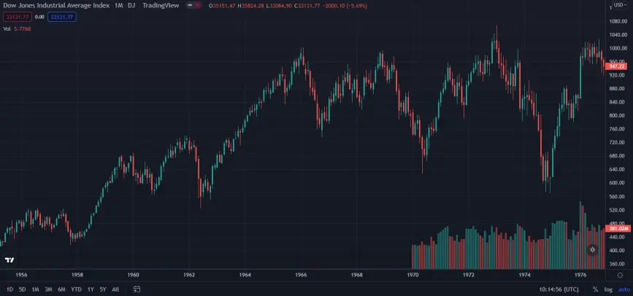Click the blue buy price 33131.77 button

[x=62, y=17]
